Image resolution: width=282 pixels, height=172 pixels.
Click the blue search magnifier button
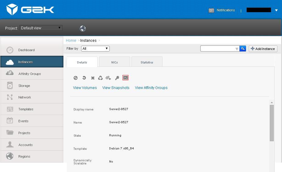[243, 48]
